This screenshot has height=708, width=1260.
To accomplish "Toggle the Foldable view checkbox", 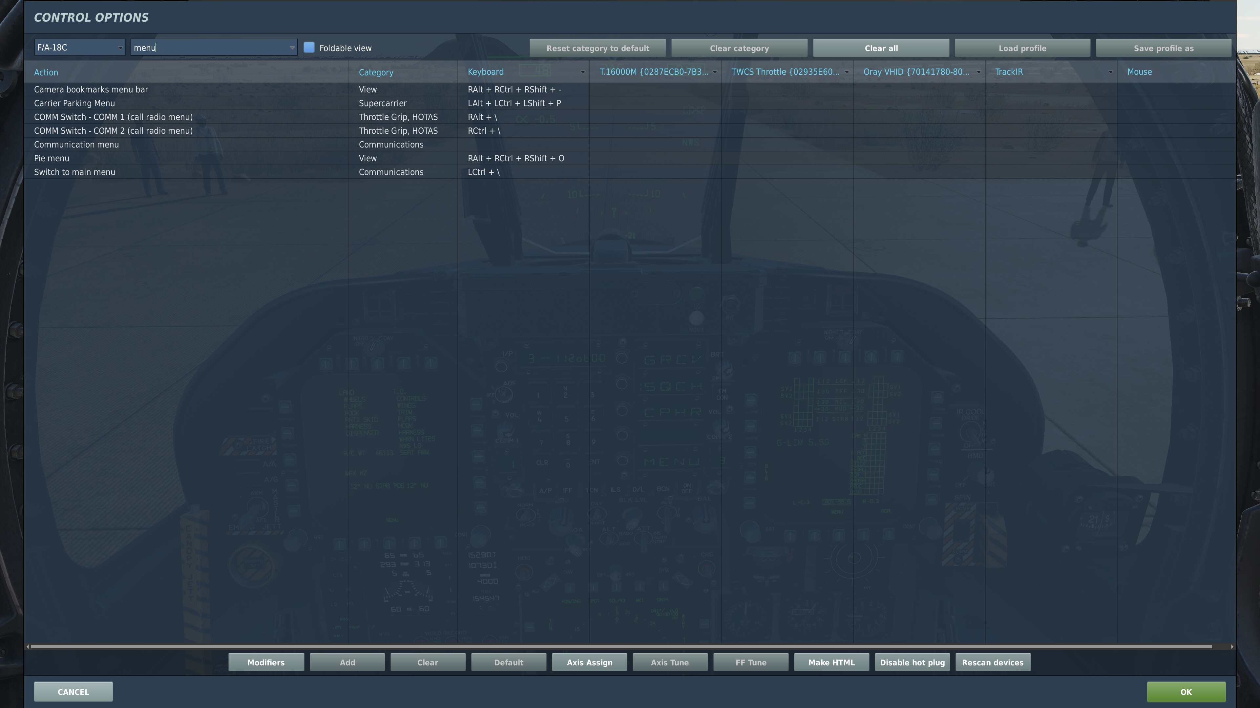I will coord(309,48).
